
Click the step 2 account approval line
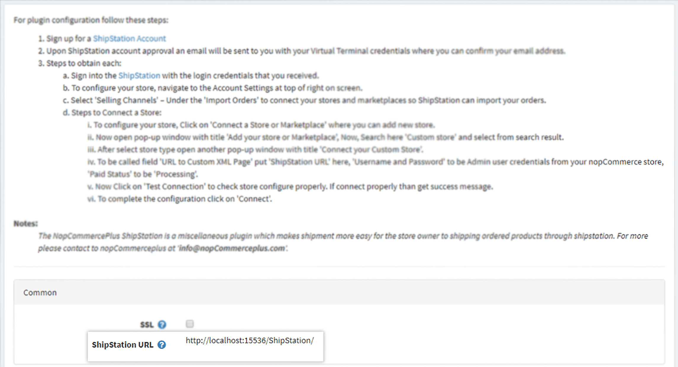point(302,51)
